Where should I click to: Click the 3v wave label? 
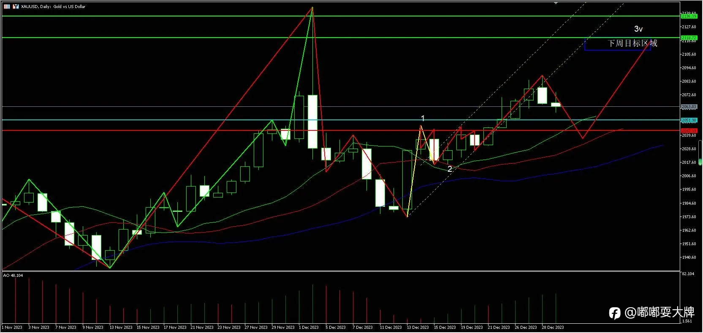tap(638, 29)
